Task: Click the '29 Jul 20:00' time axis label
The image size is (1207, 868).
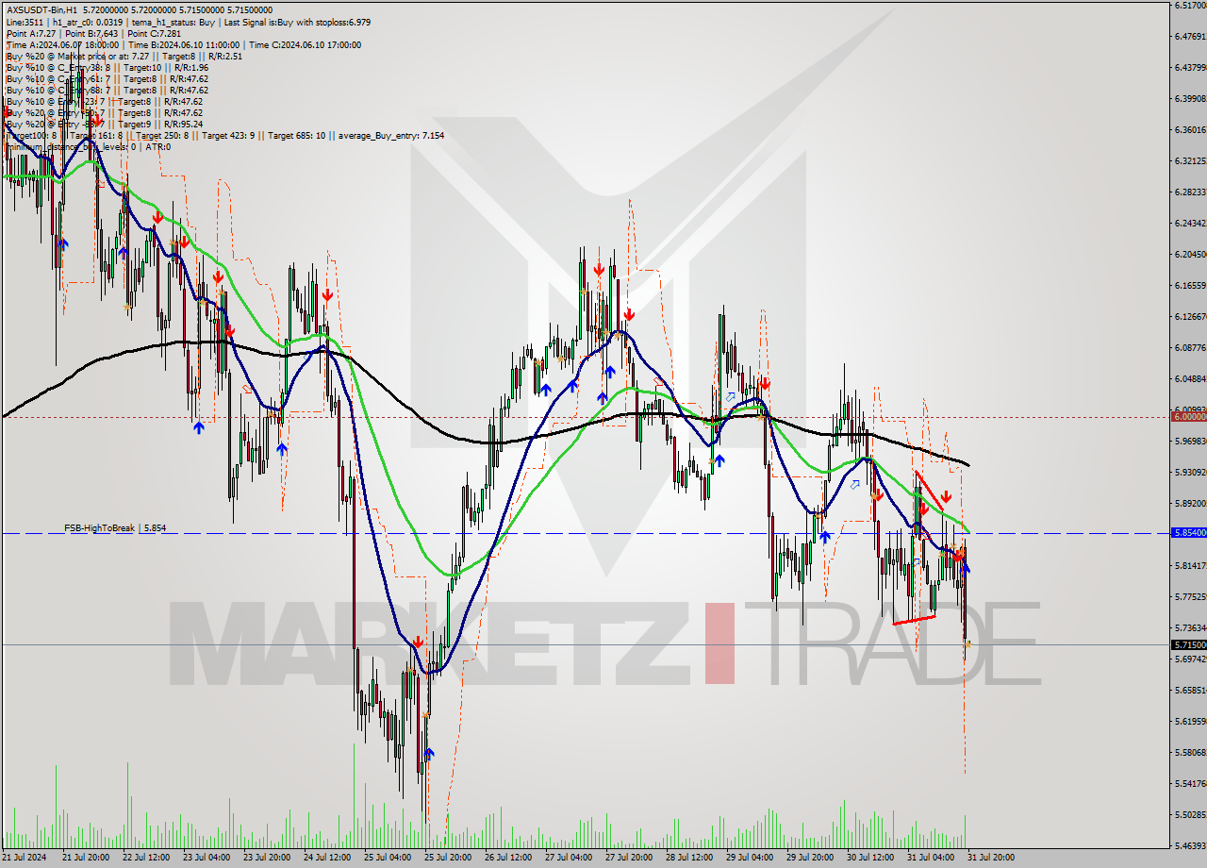Action: click(810, 858)
